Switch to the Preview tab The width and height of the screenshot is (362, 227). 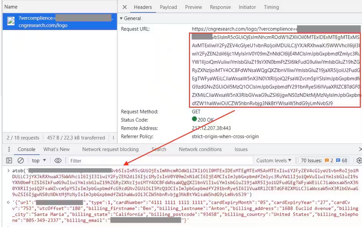click(x=193, y=7)
